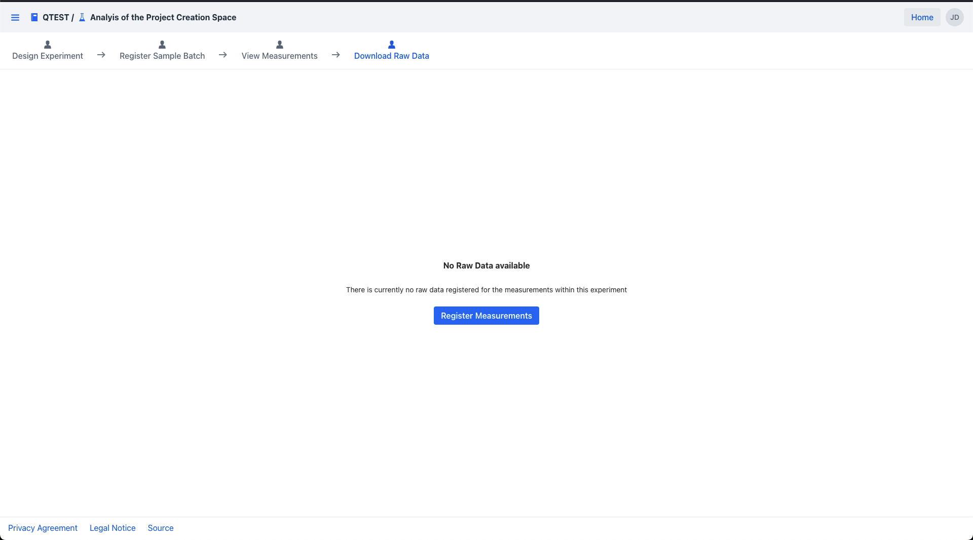Screen dimensions: 973x540
Task: Click the flask experiment icon
Action: point(82,18)
